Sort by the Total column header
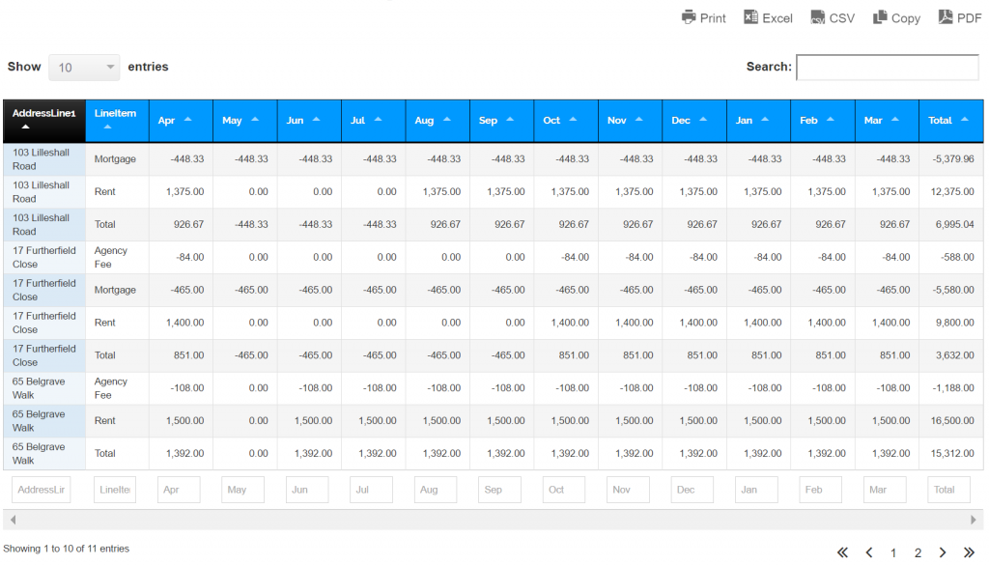Screen dimensions: 989x565 click(950, 121)
